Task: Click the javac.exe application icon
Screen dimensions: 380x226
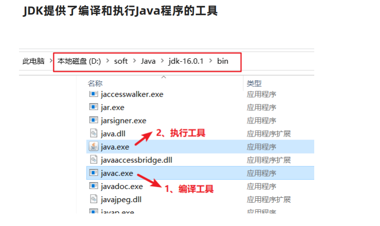Action: tap(94, 173)
